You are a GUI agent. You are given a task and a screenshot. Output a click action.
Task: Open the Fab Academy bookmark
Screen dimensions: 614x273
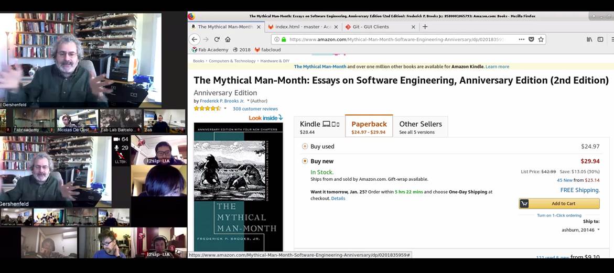pyautogui.click(x=210, y=50)
